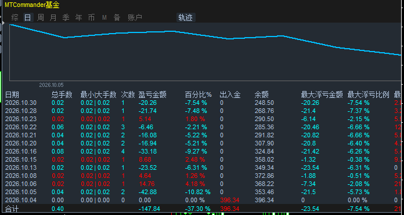Click profit value -33.18 on 2026.10.16
This screenshot has height=215, width=404.
pyautogui.click(x=147, y=151)
